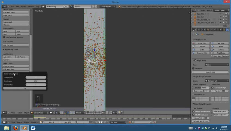Open the File menu
231x131 pixels.
point(12,7)
